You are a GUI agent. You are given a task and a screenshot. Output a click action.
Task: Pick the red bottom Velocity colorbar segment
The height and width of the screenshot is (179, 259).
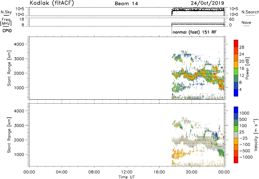click(x=236, y=160)
